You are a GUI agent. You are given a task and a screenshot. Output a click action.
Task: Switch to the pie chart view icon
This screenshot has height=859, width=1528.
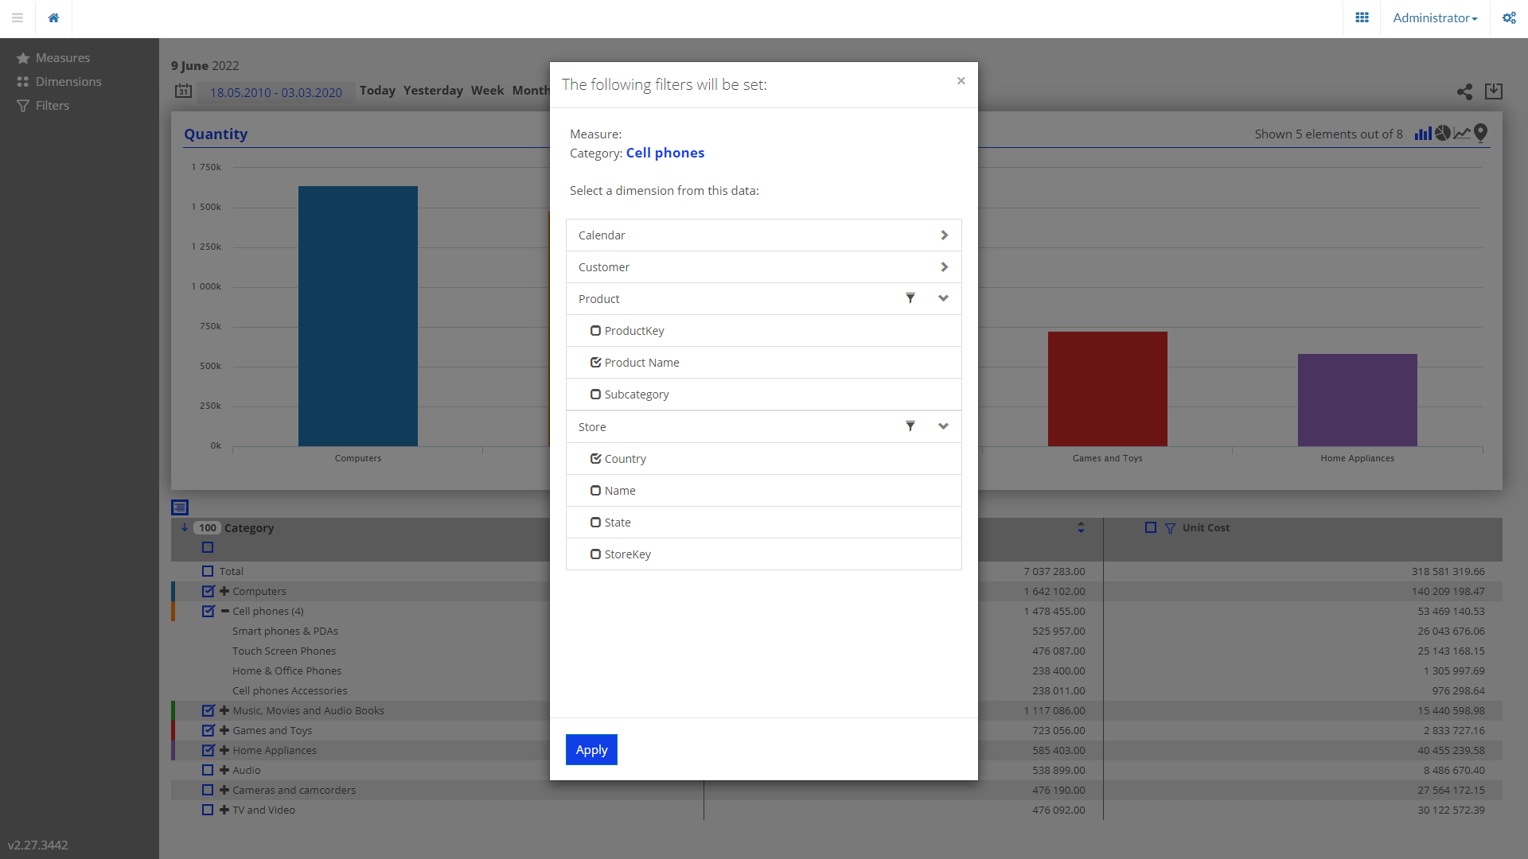coord(1443,134)
